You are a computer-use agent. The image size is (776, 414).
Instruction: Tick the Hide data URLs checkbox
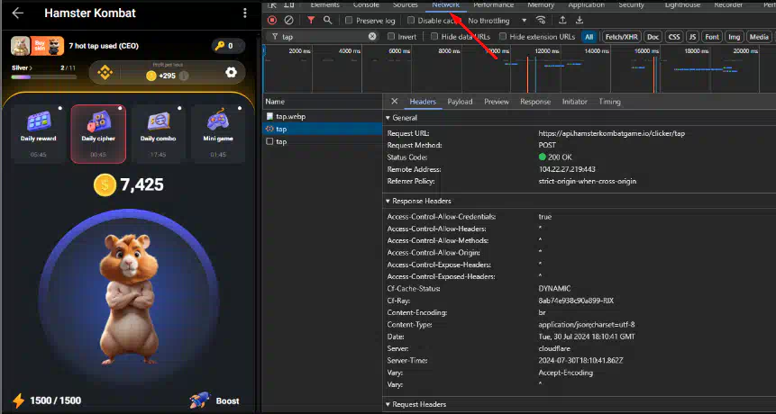click(434, 37)
